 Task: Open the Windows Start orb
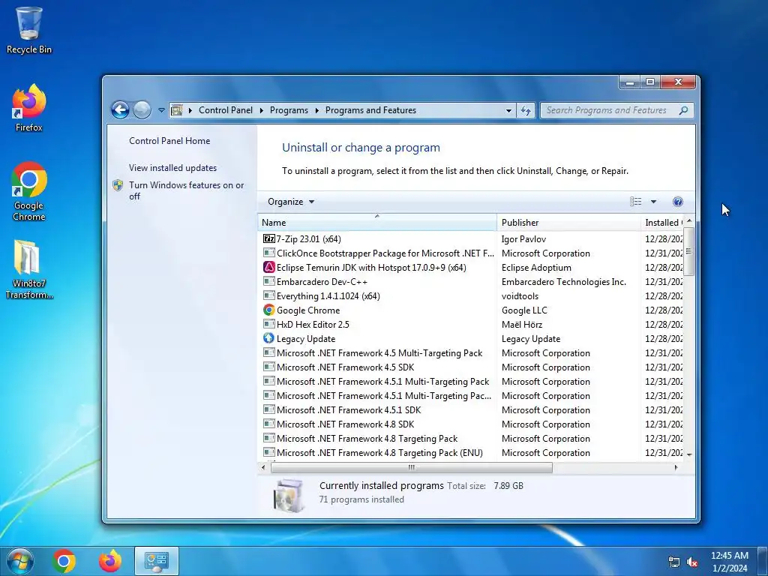(x=20, y=561)
